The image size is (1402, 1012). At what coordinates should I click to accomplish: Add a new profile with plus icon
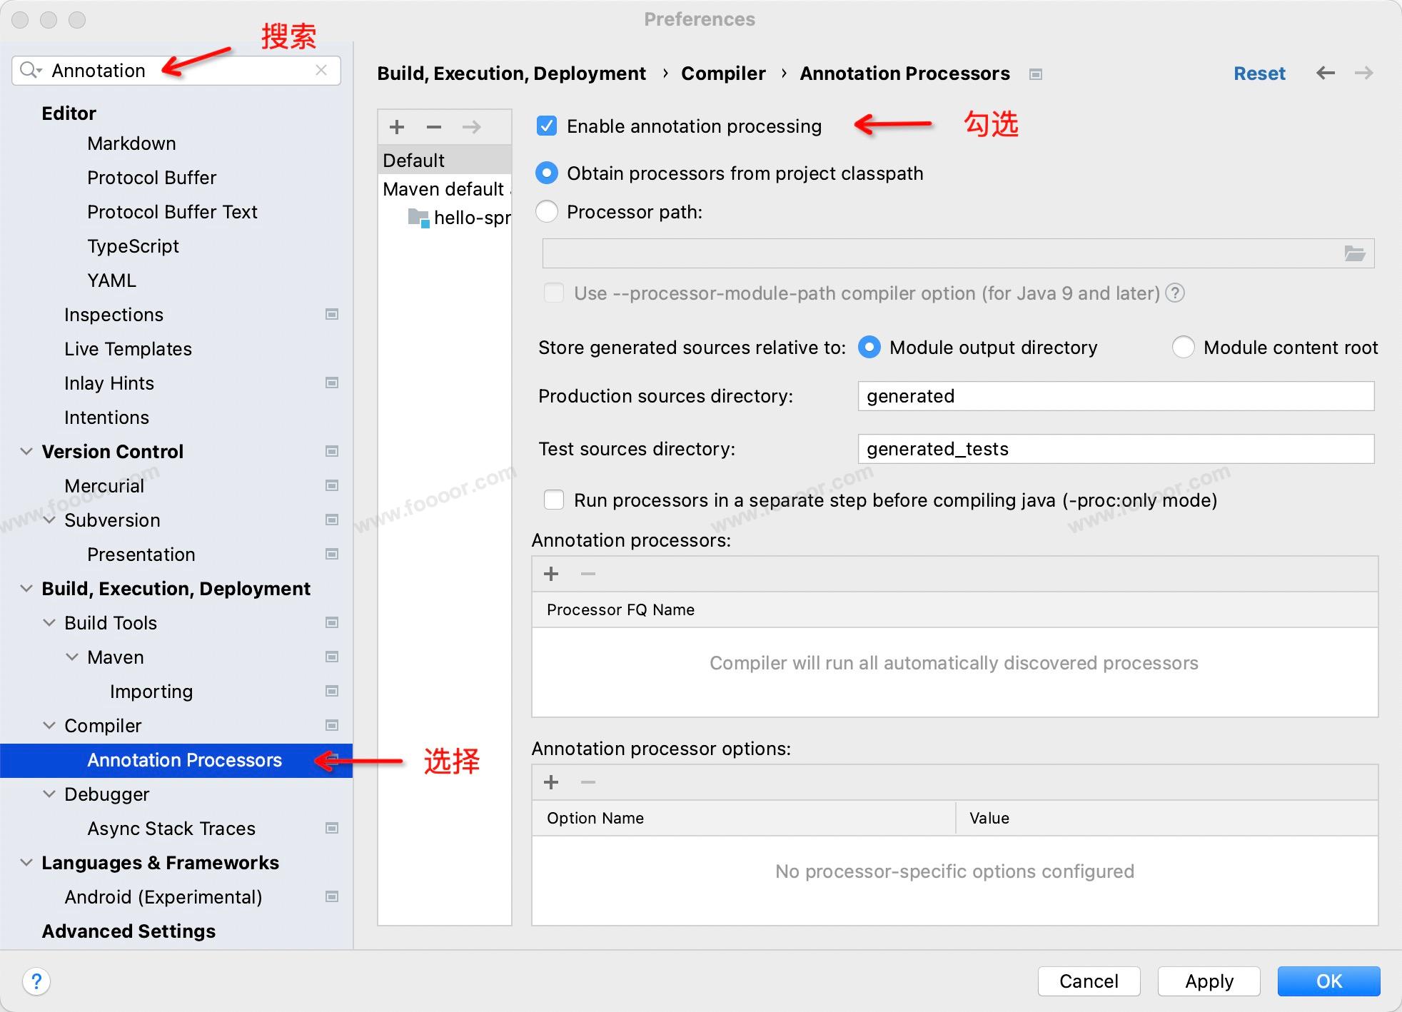pyautogui.click(x=397, y=127)
